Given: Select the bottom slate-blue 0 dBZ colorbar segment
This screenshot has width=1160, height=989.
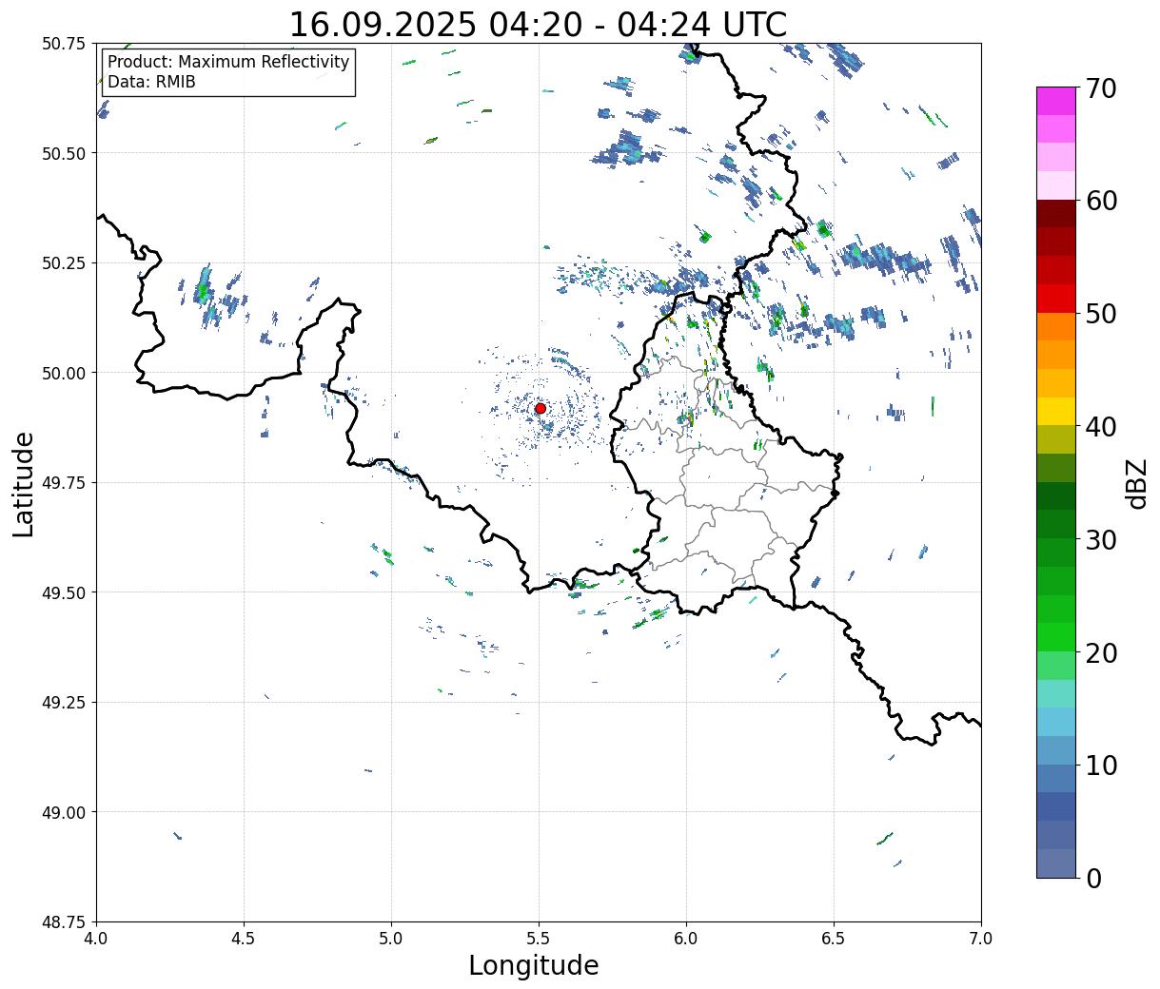Looking at the screenshot, I should (x=1055, y=863).
